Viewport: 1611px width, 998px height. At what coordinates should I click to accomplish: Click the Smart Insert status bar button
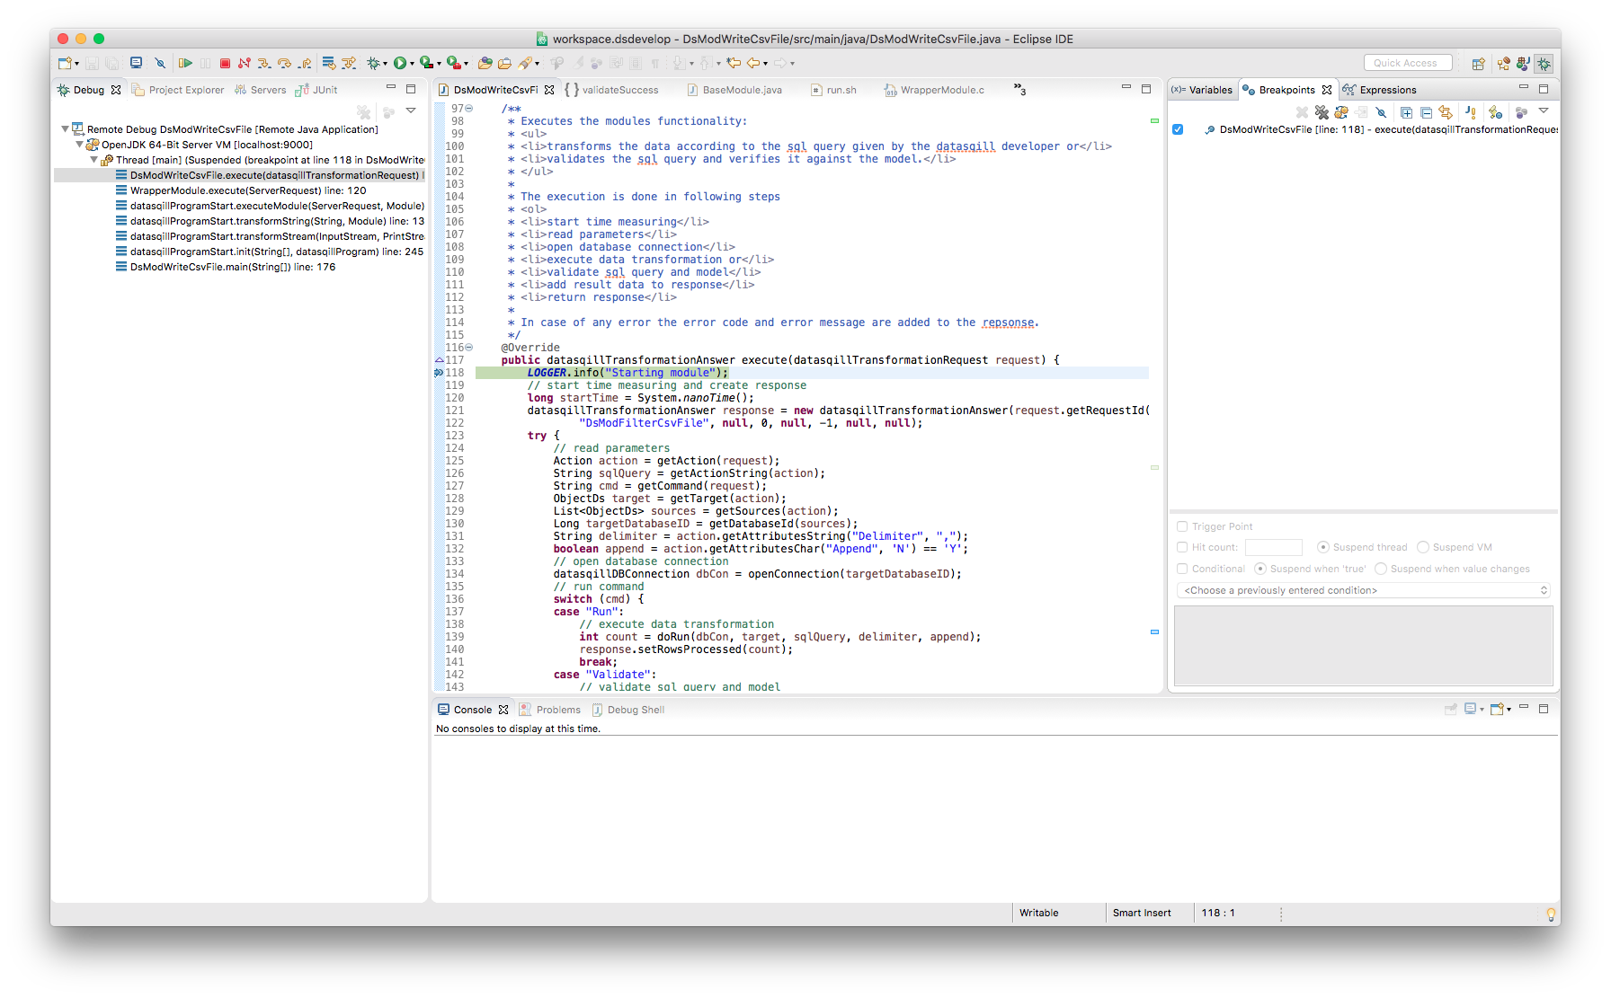(x=1142, y=913)
